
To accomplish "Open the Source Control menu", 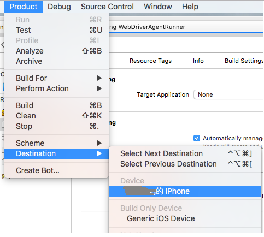I will (x=107, y=7).
